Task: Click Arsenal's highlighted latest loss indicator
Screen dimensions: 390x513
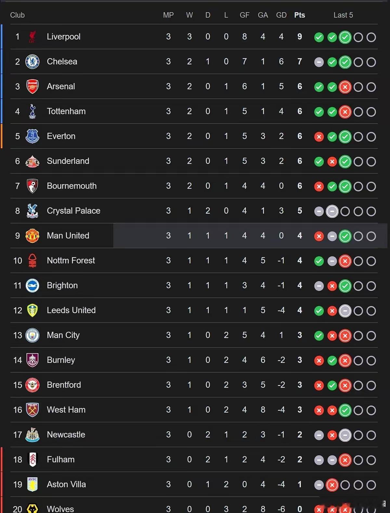Action: coord(345,87)
